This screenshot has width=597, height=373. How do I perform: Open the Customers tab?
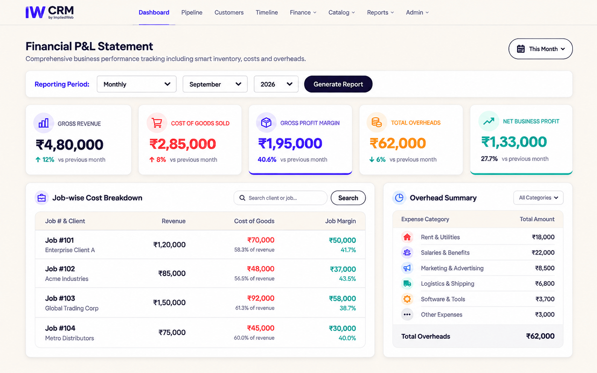tap(229, 12)
